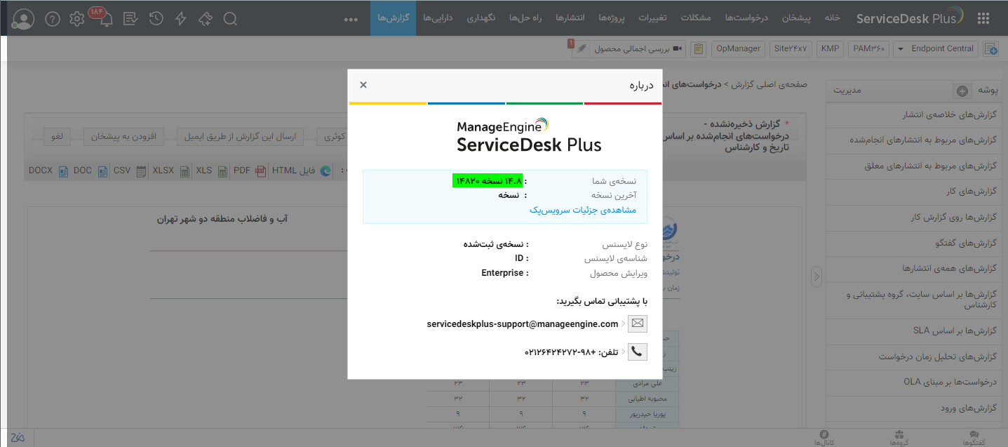The height and width of the screenshot is (447, 1008).
Task: Click the help question mark icon
Action: (x=52, y=19)
